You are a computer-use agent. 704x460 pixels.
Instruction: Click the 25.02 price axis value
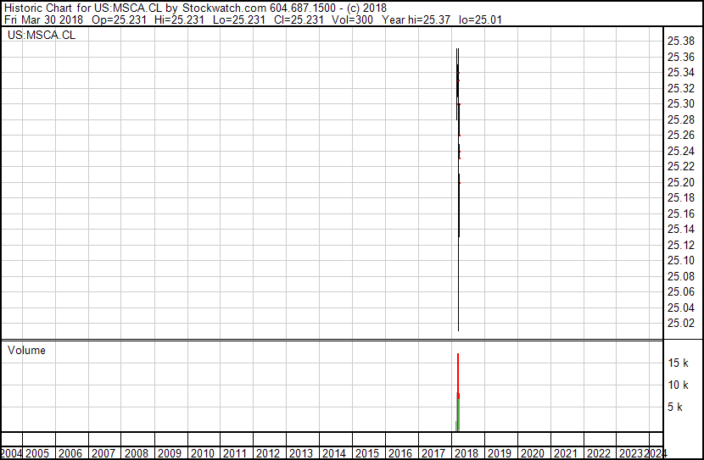(680, 324)
